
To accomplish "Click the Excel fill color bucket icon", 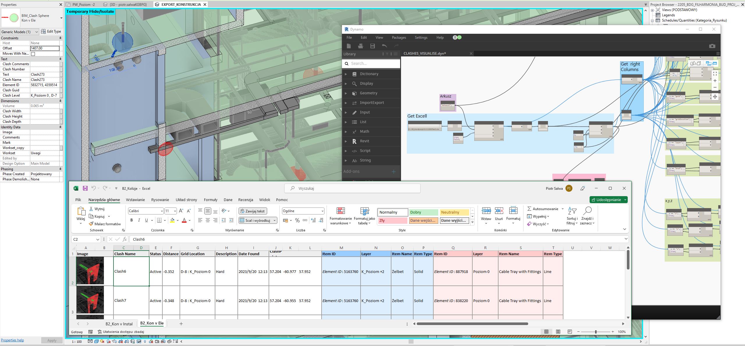I will (x=172, y=220).
